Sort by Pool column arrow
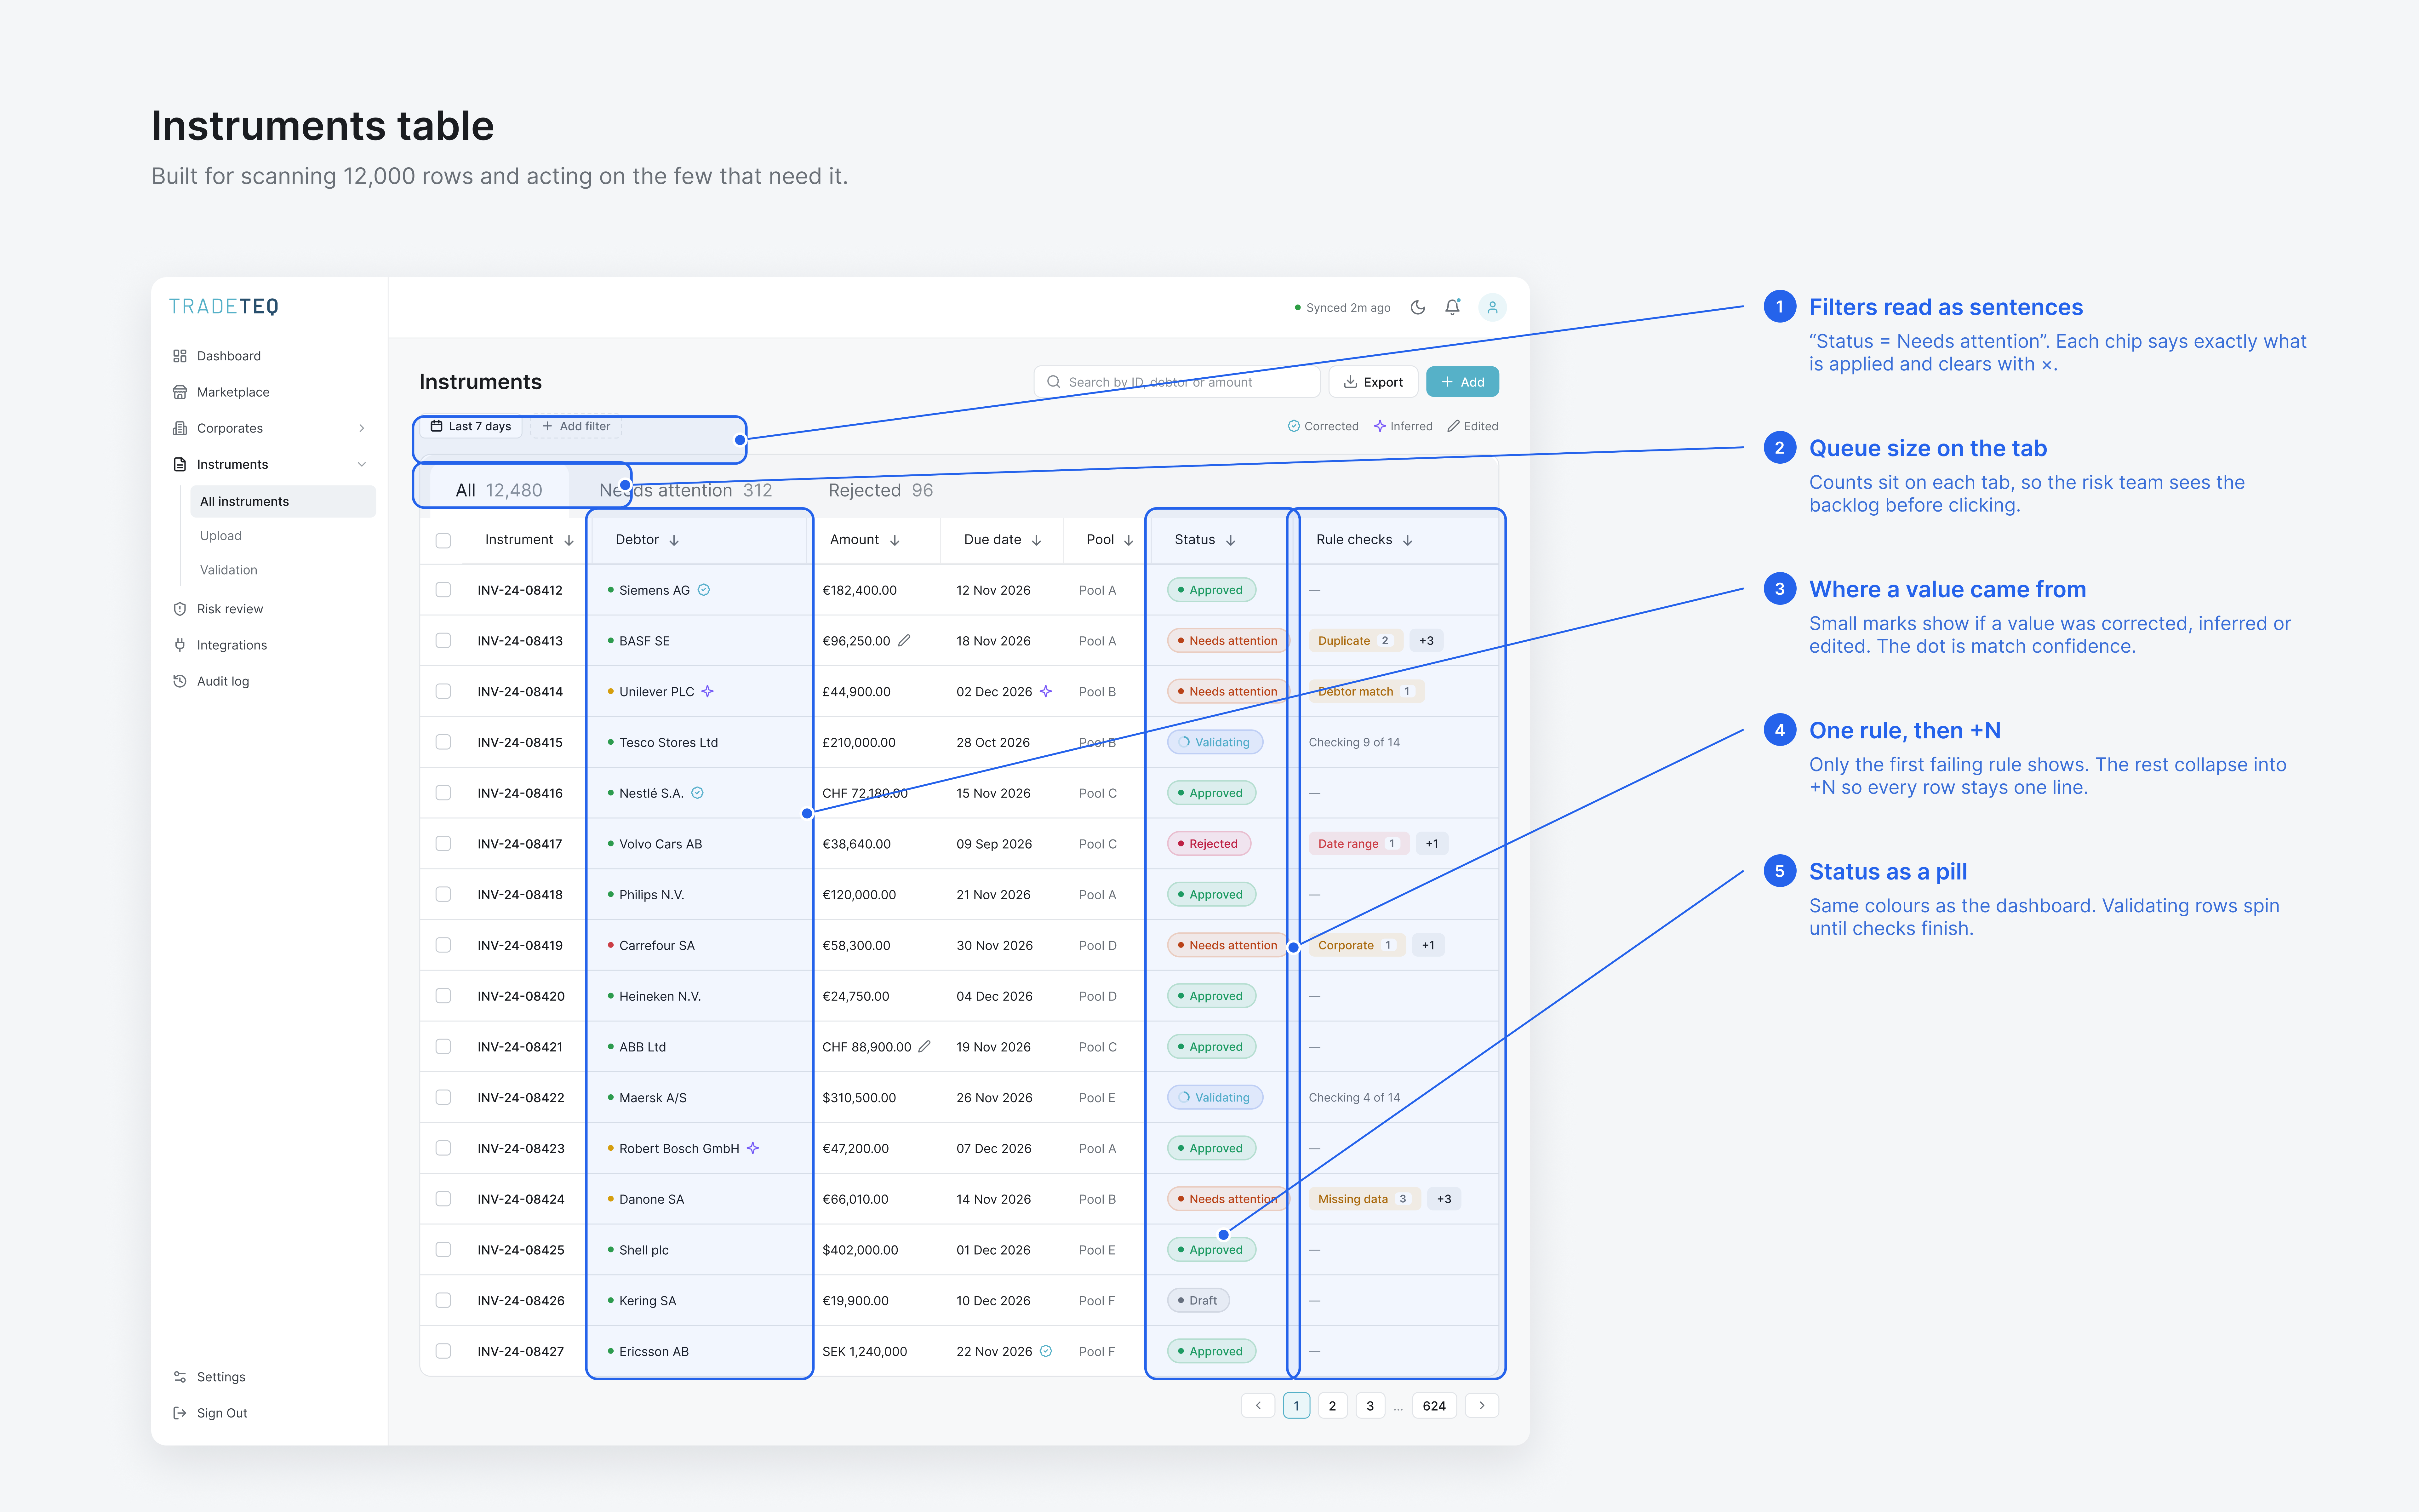This screenshot has width=2419, height=1512. click(x=1129, y=540)
